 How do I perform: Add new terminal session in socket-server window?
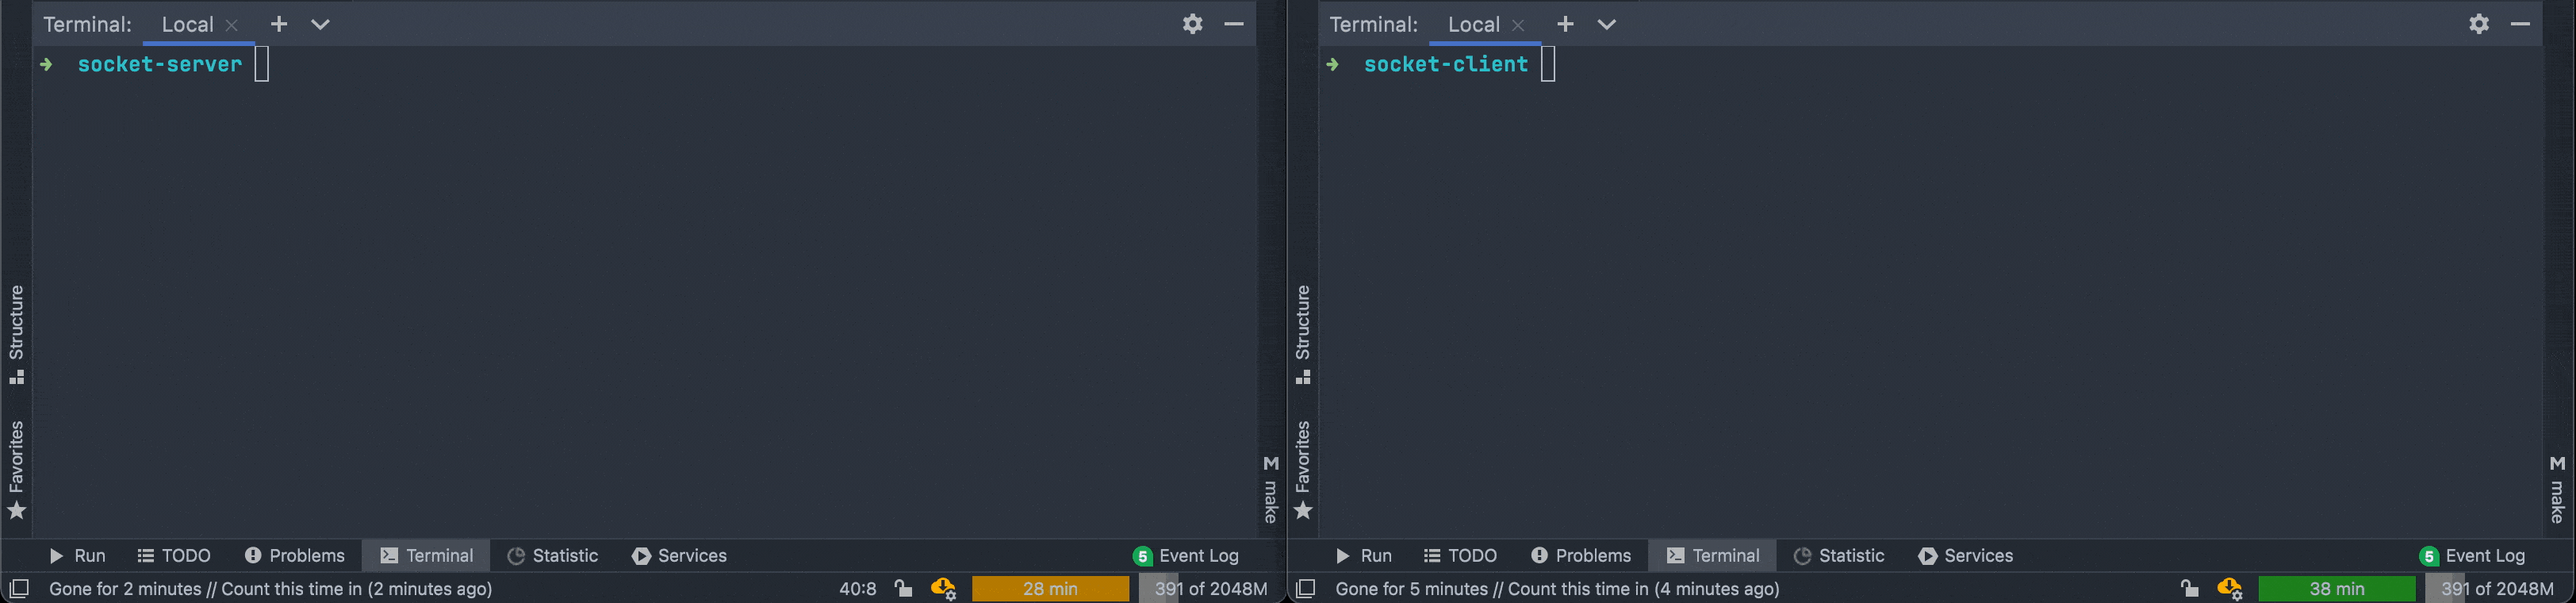pyautogui.click(x=279, y=24)
